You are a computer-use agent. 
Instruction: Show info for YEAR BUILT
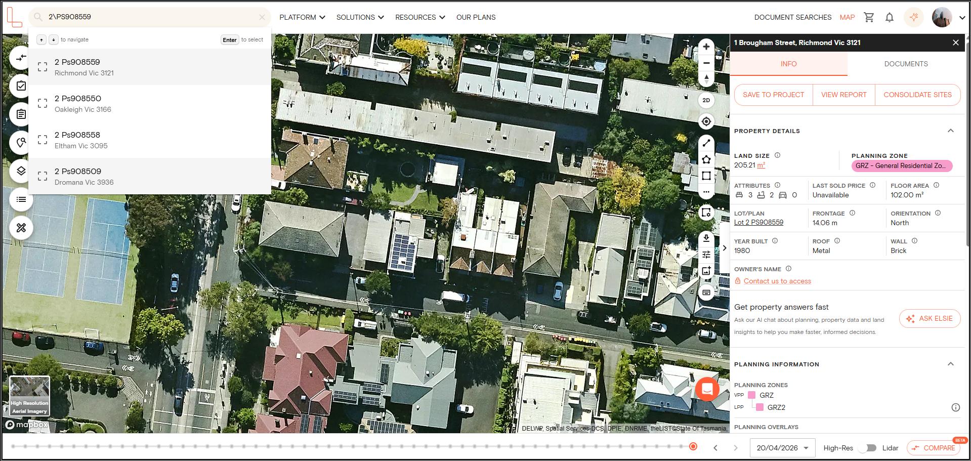[775, 241]
